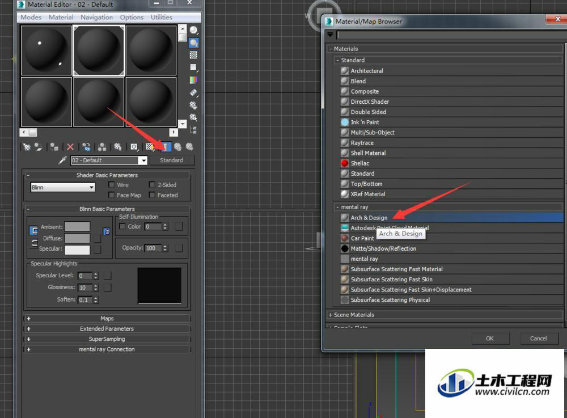Screen dimensions: 567x418
Task: Toggle the Backlight icon
Action: (x=194, y=43)
